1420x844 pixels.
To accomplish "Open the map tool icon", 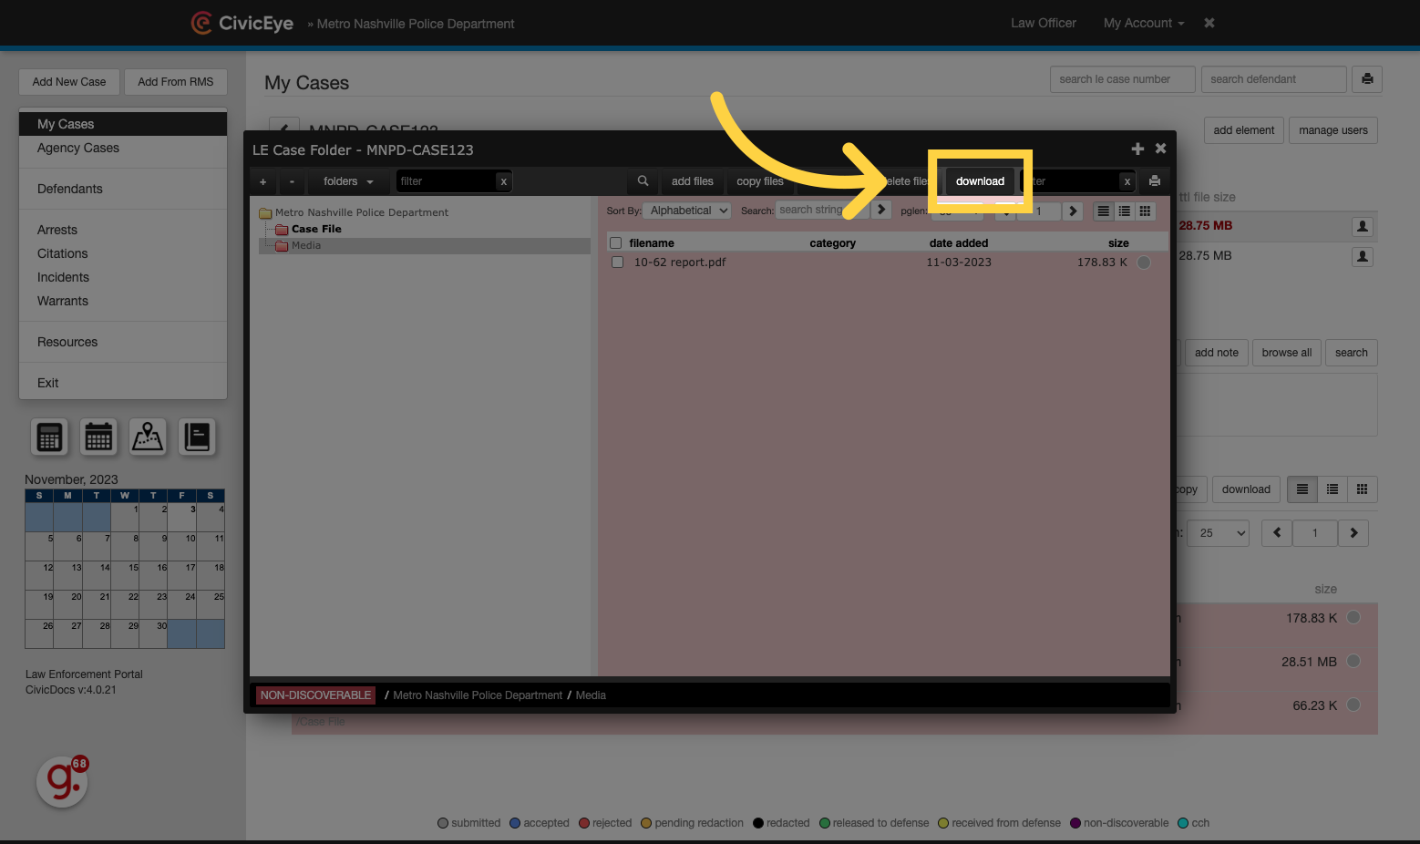I will click(148, 437).
